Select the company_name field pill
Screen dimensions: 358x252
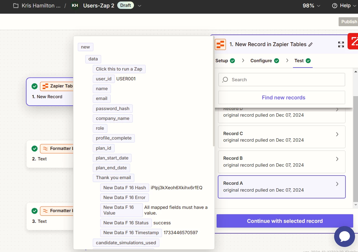113,118
